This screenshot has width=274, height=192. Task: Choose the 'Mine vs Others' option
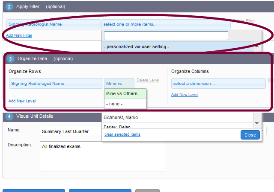(125, 93)
